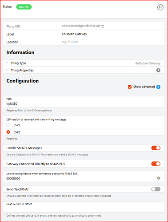This screenshot has height=222, width=168.
Task: Click 'Defines the next device id' description
Action: [54, 216]
